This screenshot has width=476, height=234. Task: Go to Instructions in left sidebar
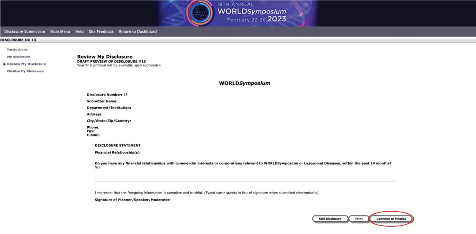(x=17, y=49)
